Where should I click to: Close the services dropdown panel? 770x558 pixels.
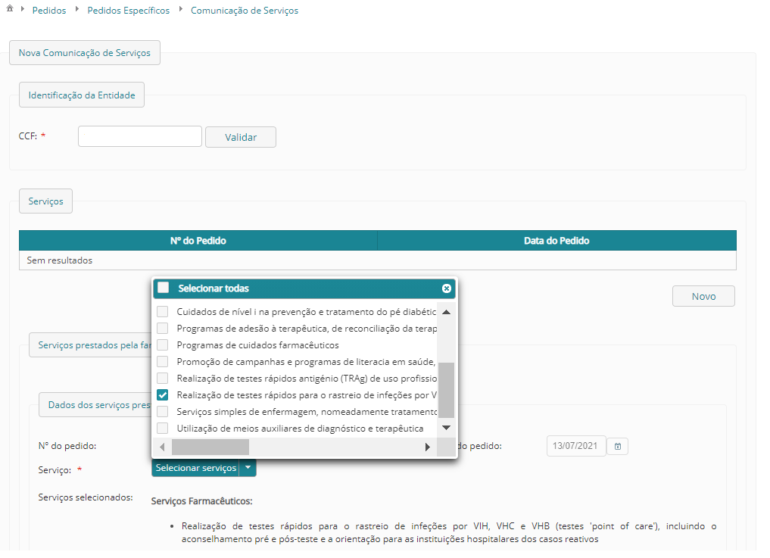[x=446, y=288]
